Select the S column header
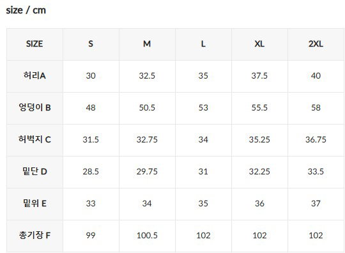The height and width of the screenshot is (253, 345). [x=91, y=44]
